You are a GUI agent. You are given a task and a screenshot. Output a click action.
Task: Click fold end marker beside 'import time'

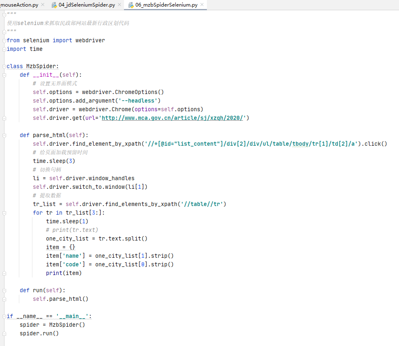(x=5, y=49)
